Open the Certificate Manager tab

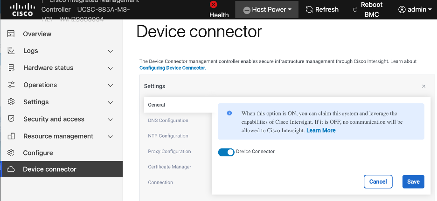[169, 167]
